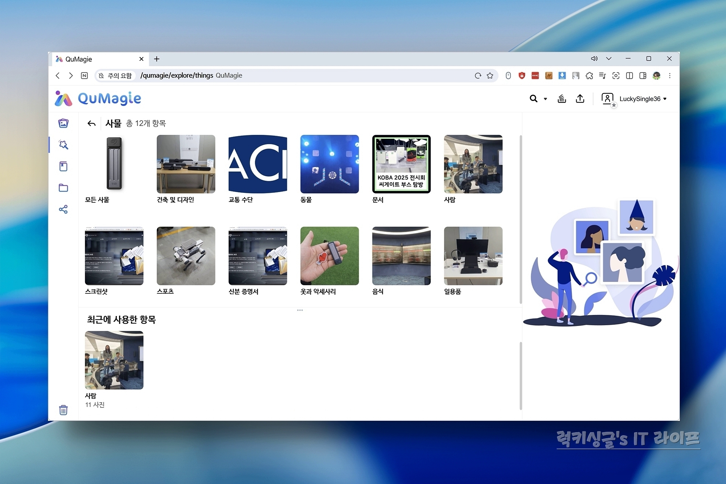Open the 교통 수단 category thumbnail
726x484 pixels.
point(258,164)
